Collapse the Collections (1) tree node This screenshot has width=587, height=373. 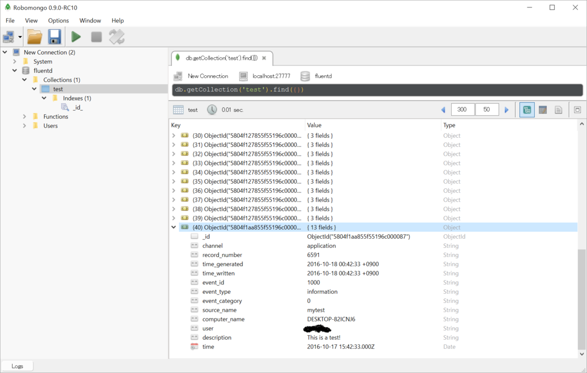[x=24, y=79]
